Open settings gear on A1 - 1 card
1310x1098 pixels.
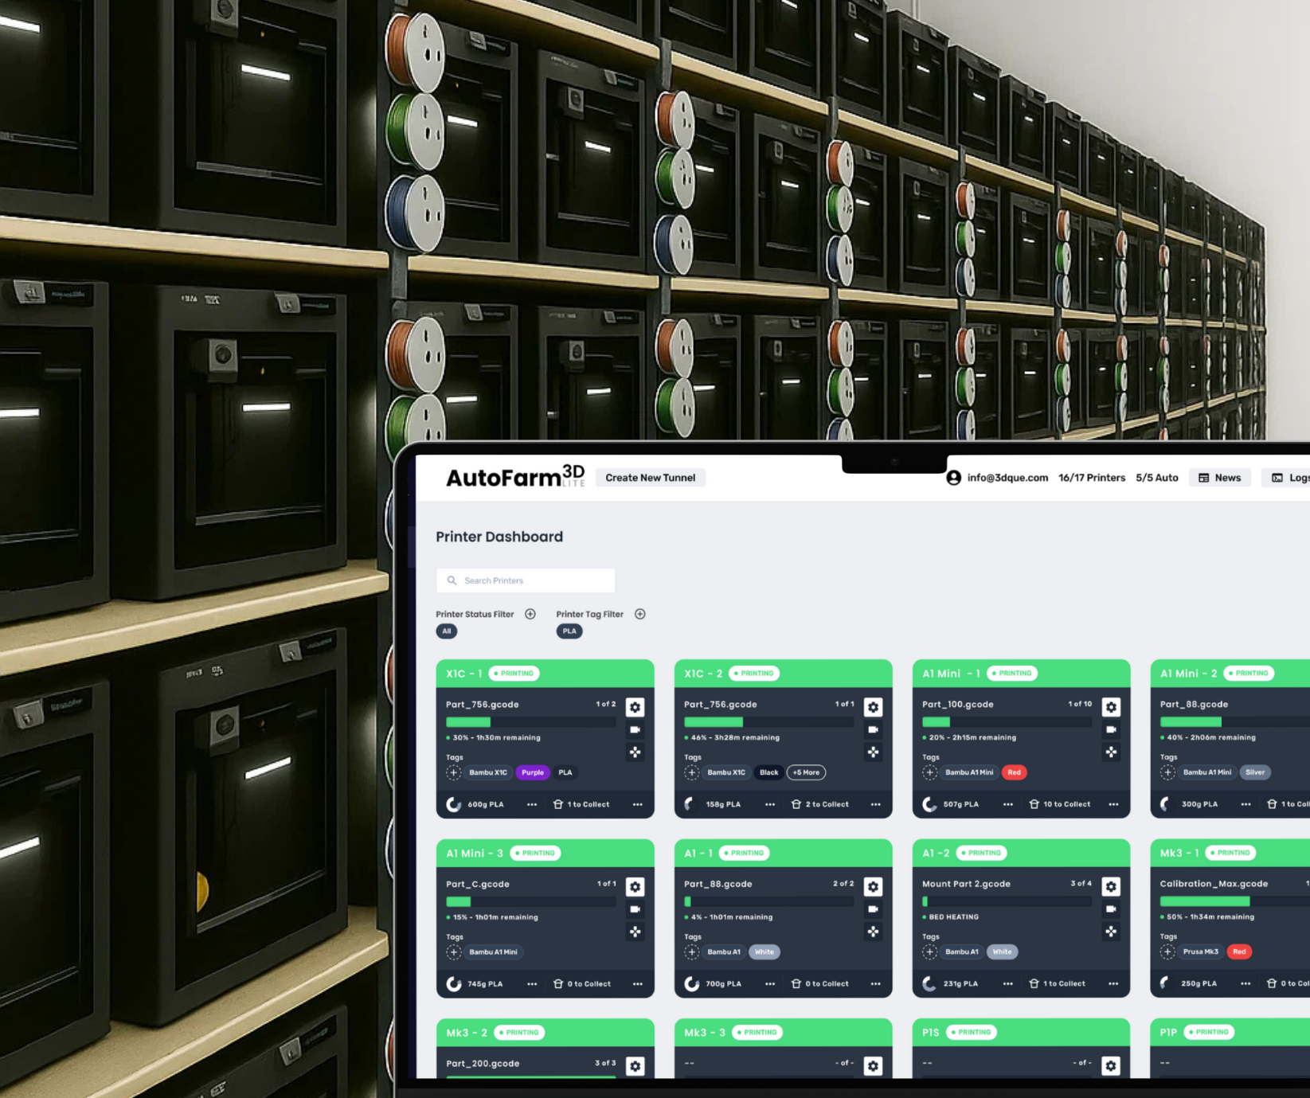coord(873,887)
